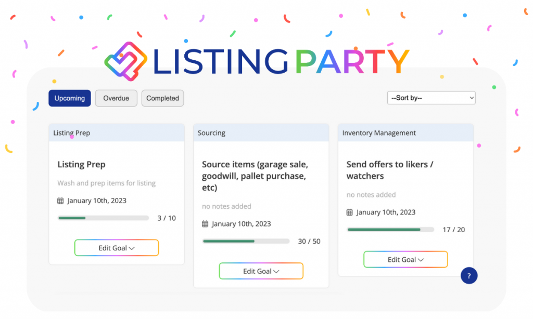Click the Wash and prep items note
Image resolution: width=533 pixels, height=319 pixels.
pyautogui.click(x=106, y=183)
